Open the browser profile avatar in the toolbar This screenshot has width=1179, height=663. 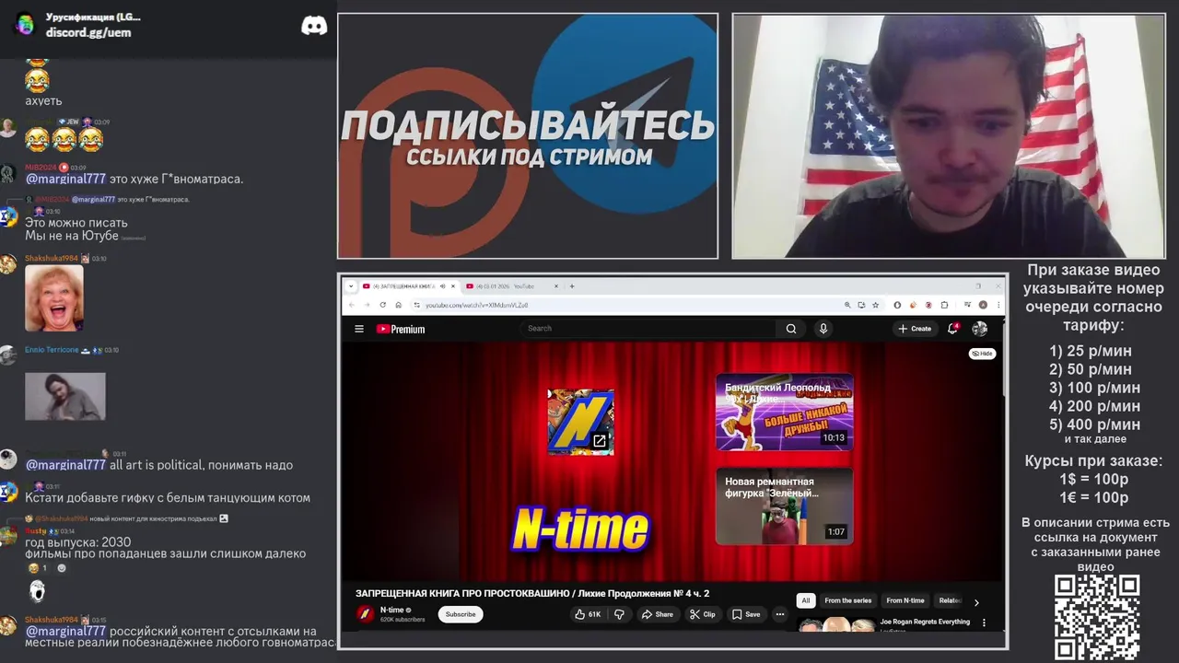click(x=983, y=305)
